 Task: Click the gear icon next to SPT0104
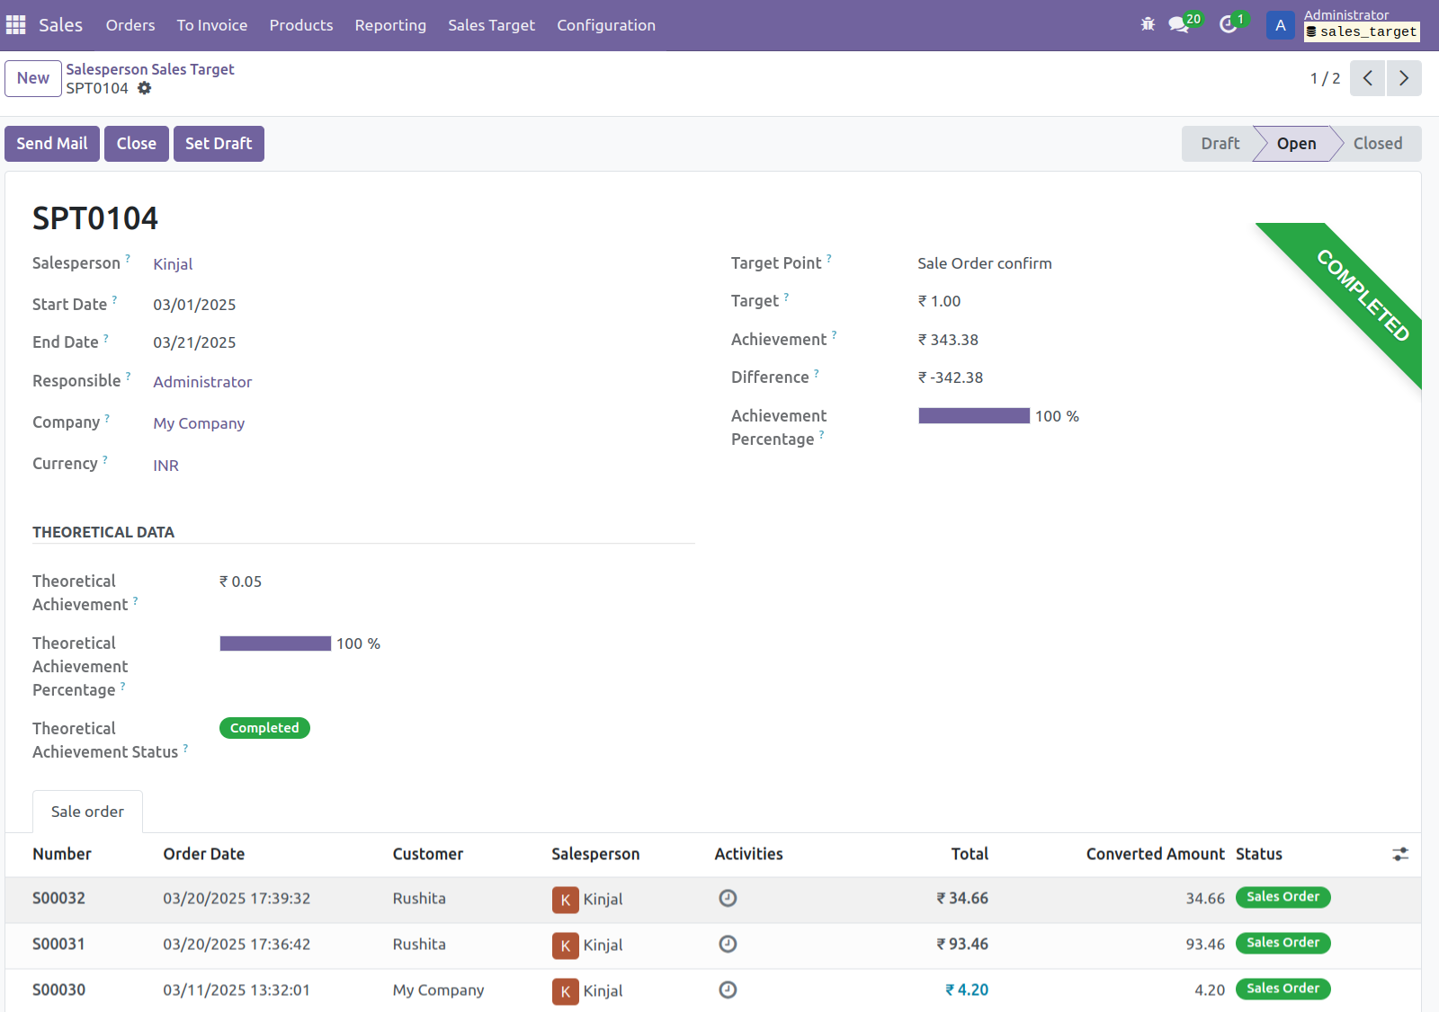(x=145, y=88)
